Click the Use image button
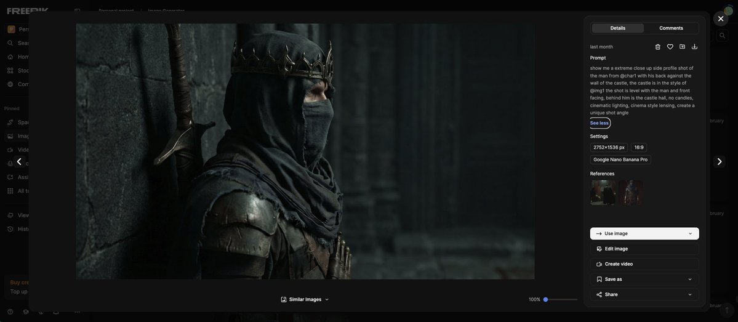 click(x=644, y=233)
